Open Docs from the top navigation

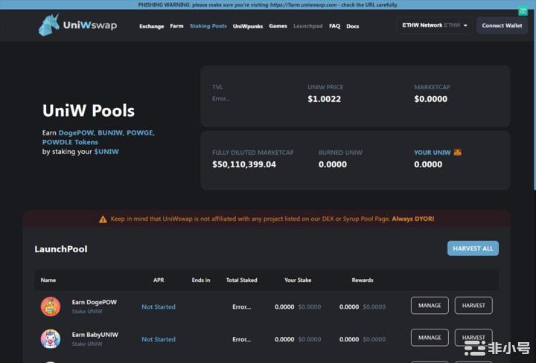point(352,26)
